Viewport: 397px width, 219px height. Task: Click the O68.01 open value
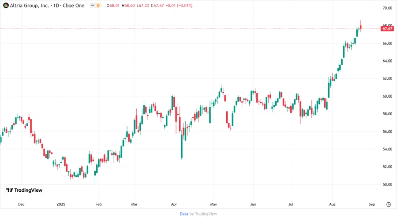(x=113, y=5)
